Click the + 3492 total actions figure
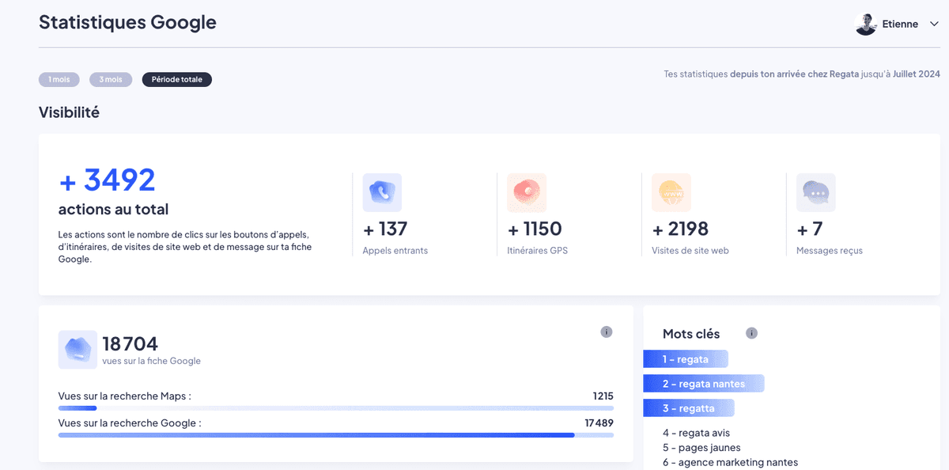The width and height of the screenshot is (949, 470). (108, 181)
